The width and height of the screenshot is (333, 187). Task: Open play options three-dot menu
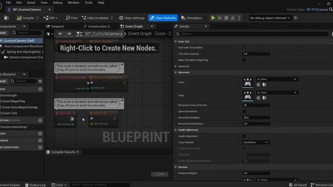239,18
